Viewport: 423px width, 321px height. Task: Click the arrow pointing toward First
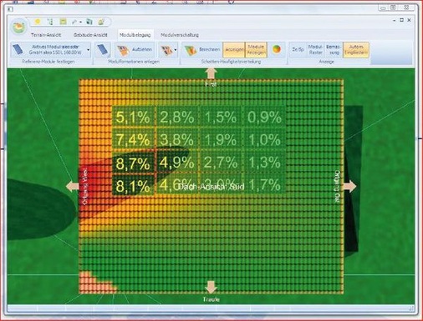coord(211,74)
